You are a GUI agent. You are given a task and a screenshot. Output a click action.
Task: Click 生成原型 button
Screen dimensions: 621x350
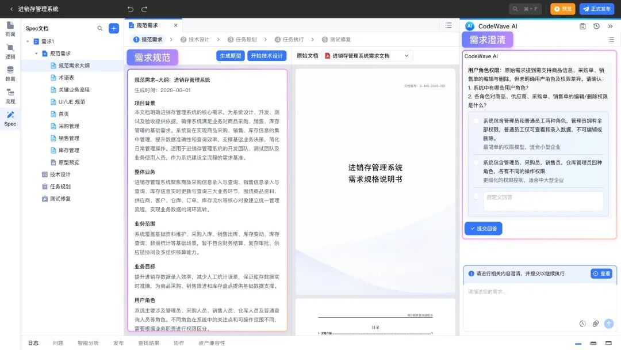pyautogui.click(x=231, y=56)
